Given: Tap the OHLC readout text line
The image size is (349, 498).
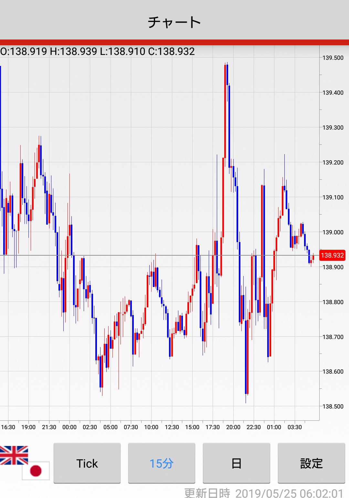Looking at the screenshot, I should click(x=98, y=51).
